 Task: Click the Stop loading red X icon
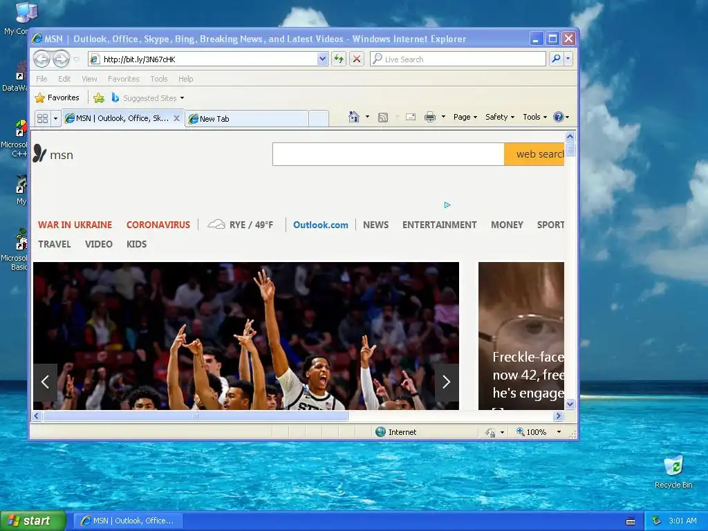(x=356, y=59)
